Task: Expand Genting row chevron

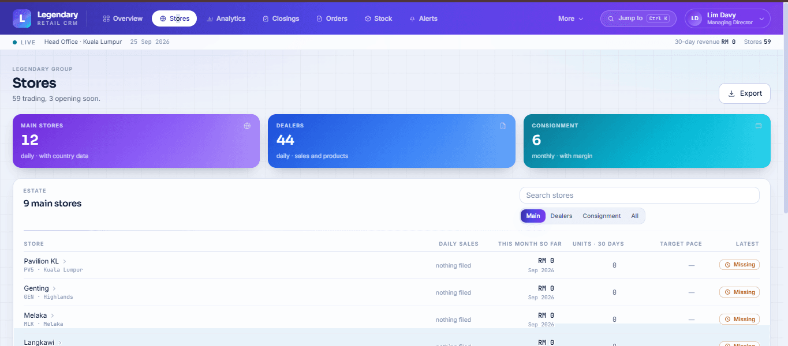Action: pos(54,288)
